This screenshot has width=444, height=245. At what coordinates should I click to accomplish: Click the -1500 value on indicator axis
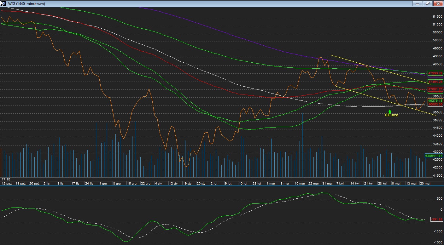(x=438, y=242)
